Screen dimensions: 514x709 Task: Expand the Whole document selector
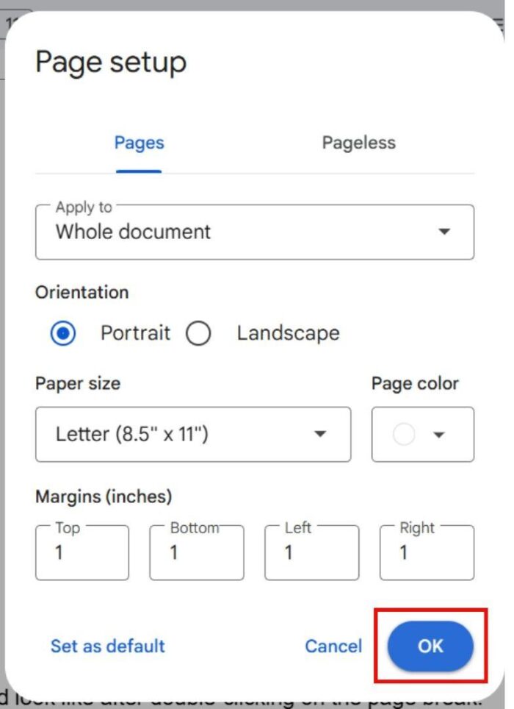click(x=253, y=232)
